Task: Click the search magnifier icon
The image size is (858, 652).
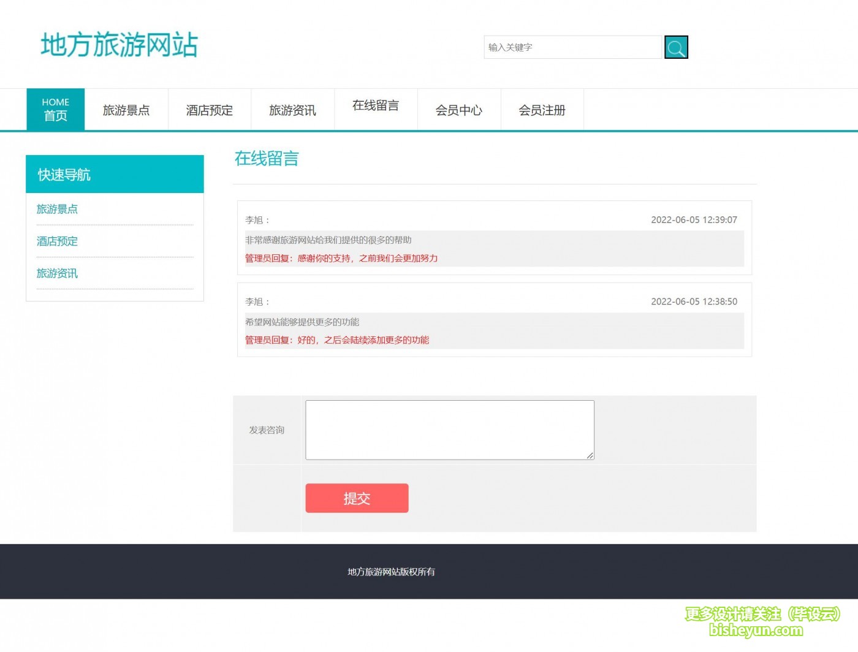Action: tap(676, 47)
